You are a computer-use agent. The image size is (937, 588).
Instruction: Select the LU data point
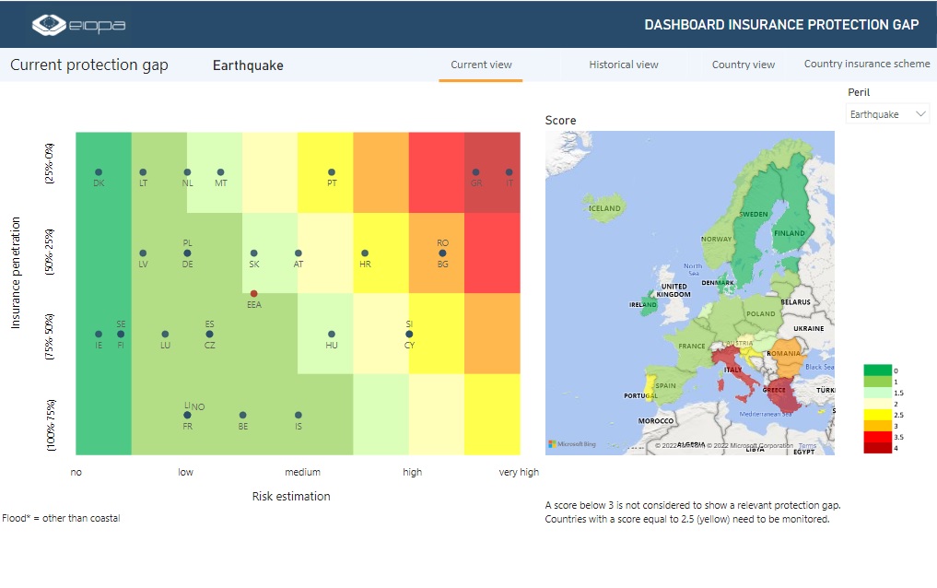pyautogui.click(x=165, y=334)
